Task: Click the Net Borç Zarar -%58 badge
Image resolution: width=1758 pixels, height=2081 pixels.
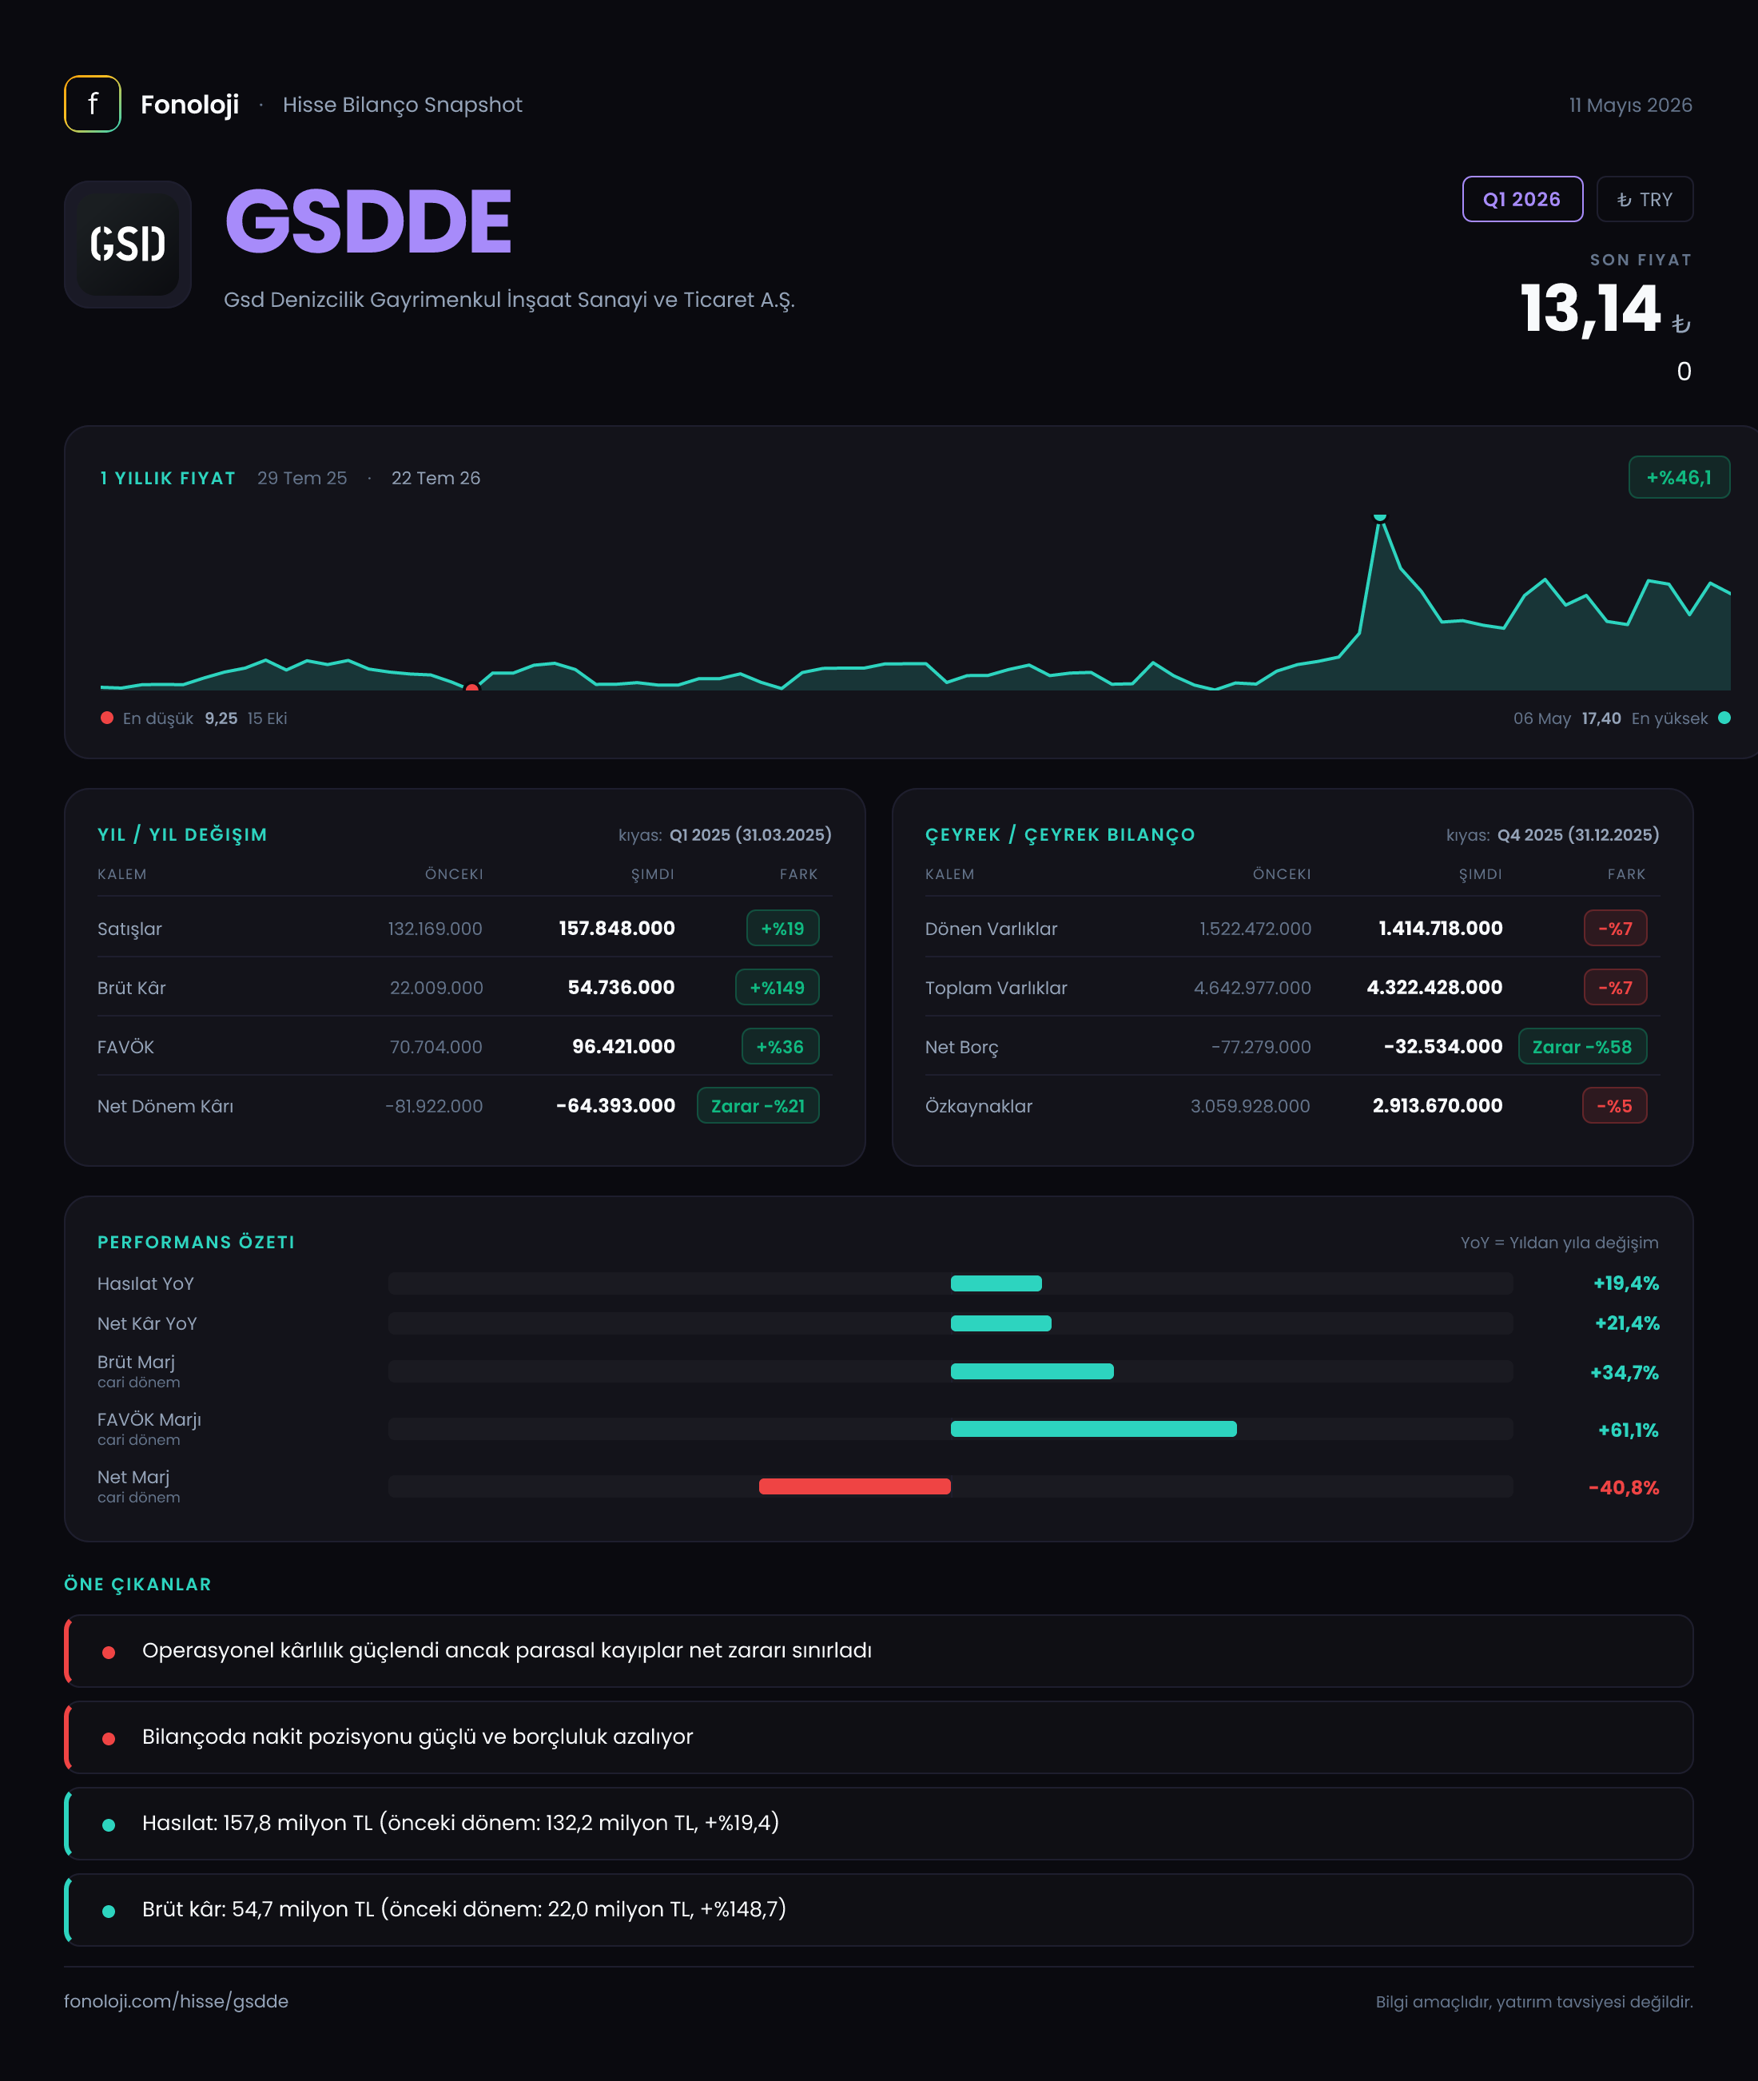Action: click(x=1581, y=1046)
